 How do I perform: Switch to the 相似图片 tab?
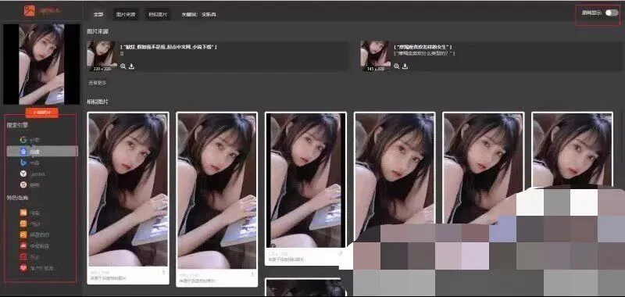[x=158, y=14]
